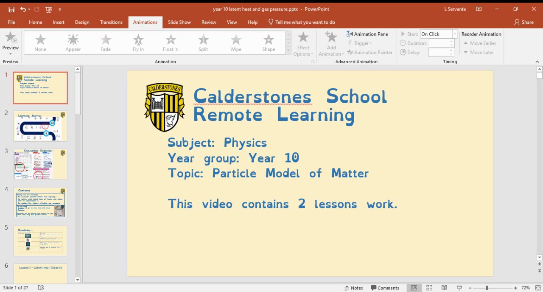Click the L Servante account name

[x=456, y=9]
